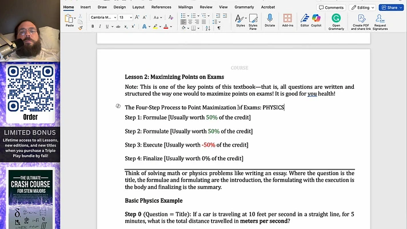This screenshot has width=407, height=229.
Task: Toggle show paragraph marks
Action: (219, 28)
